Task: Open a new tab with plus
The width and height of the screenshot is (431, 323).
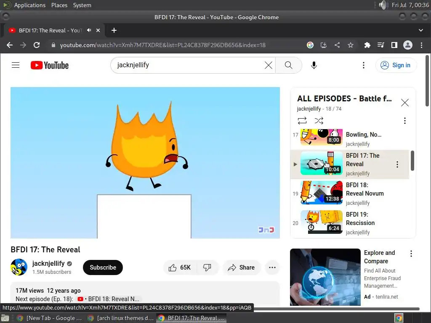Action: [114, 30]
